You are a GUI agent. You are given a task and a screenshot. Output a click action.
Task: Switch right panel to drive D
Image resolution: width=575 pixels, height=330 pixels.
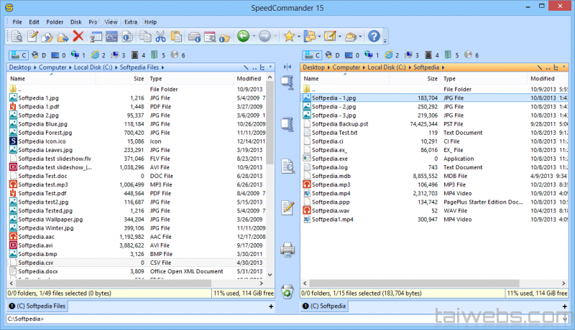coord(333,55)
